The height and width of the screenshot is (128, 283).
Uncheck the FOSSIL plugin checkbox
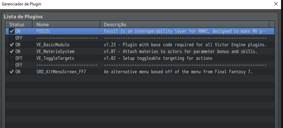coord(12,31)
